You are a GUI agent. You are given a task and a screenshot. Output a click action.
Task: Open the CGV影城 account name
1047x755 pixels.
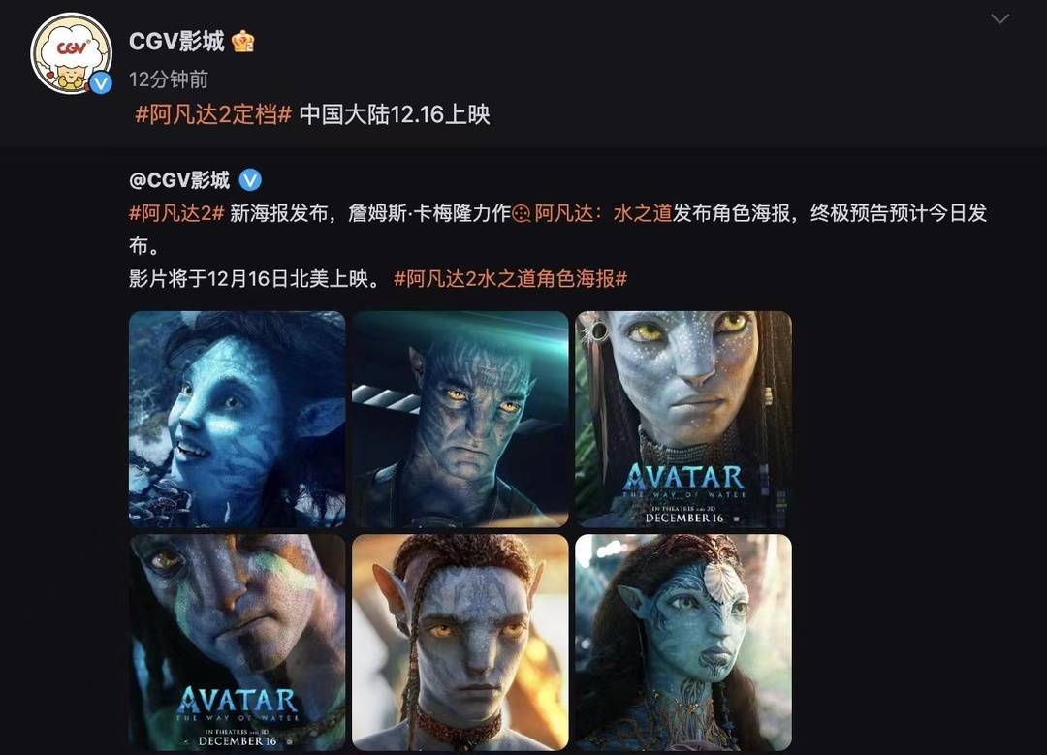pos(176,42)
